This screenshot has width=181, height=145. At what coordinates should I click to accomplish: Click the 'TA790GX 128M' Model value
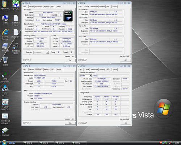(x=46, y=78)
